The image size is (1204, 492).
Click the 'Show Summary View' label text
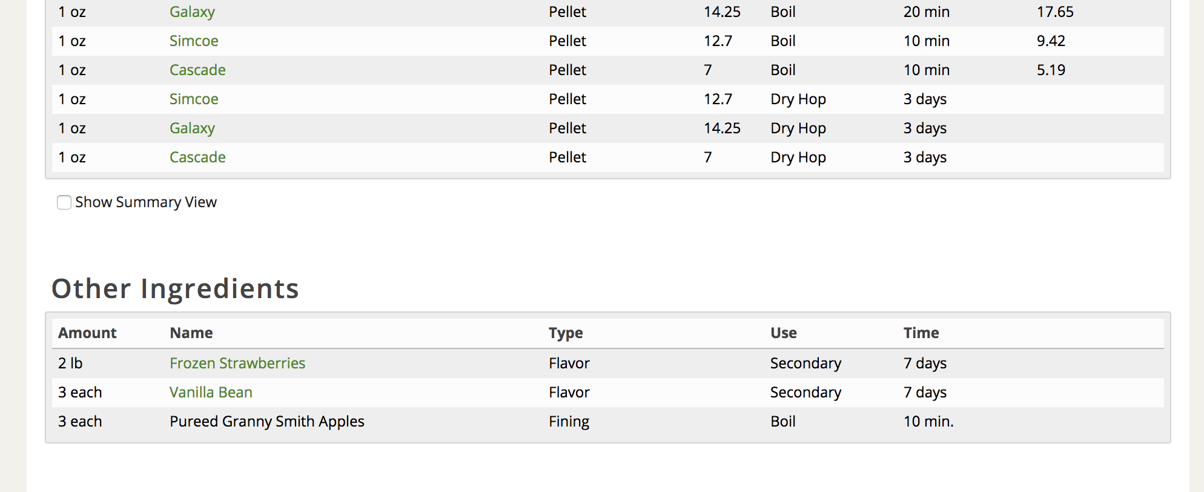[x=146, y=202]
